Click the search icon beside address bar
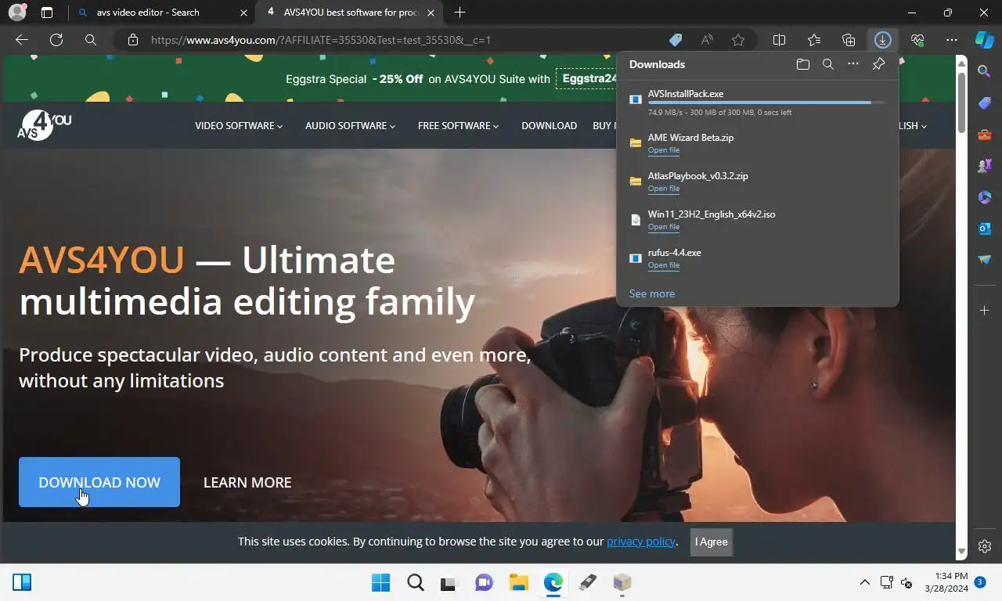 tap(91, 40)
